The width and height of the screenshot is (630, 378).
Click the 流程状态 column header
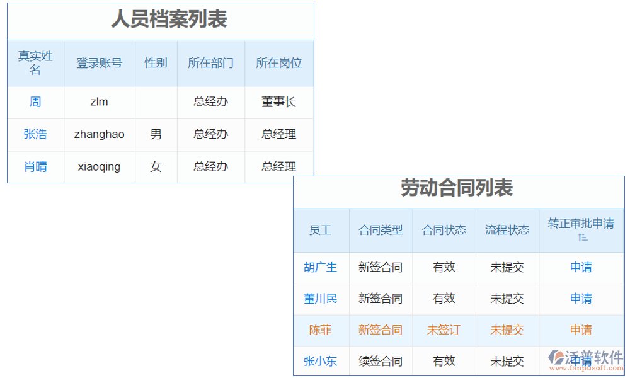tap(507, 231)
